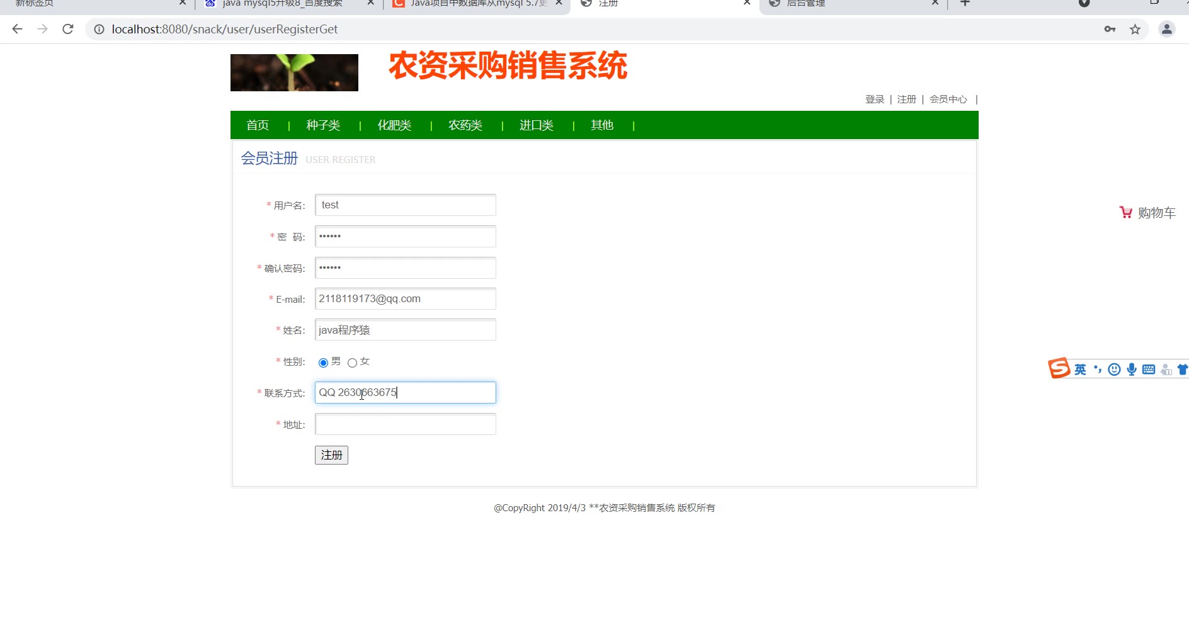Open the 购物车 link text

(x=1157, y=213)
